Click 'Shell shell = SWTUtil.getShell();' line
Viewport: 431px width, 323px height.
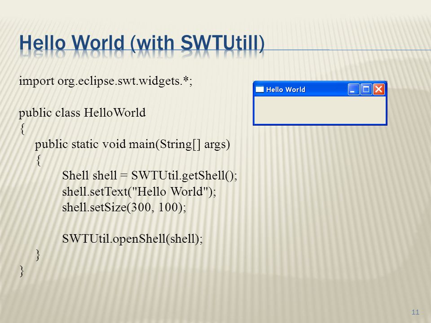(x=150, y=175)
